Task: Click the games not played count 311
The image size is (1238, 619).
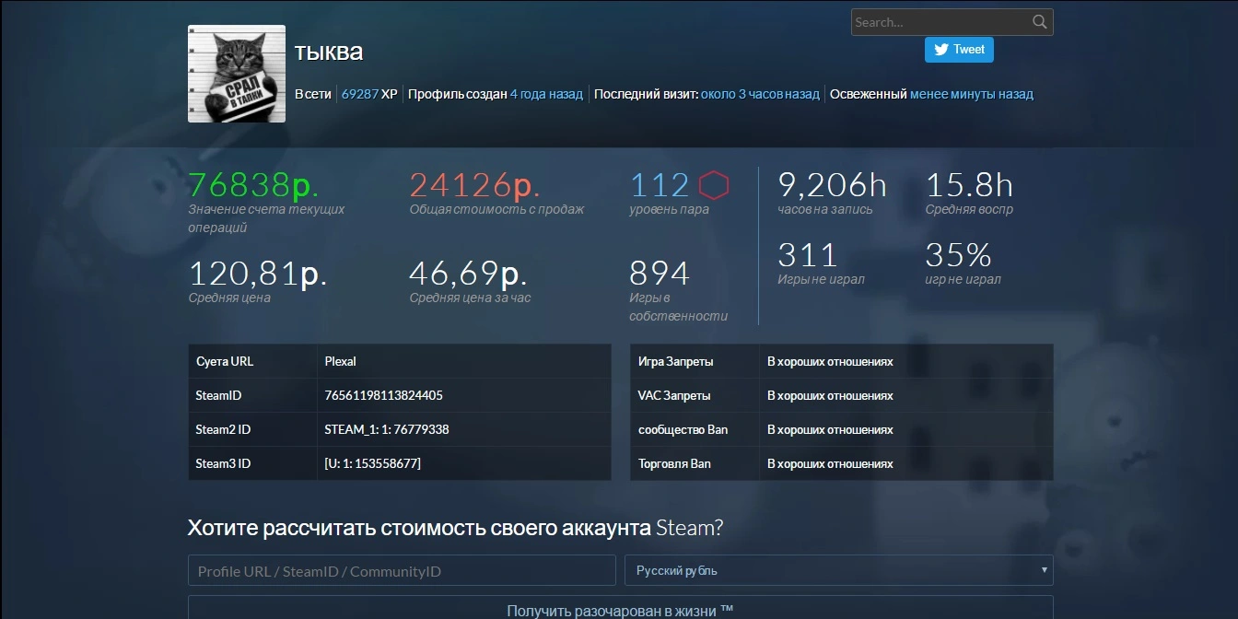Action: [807, 254]
